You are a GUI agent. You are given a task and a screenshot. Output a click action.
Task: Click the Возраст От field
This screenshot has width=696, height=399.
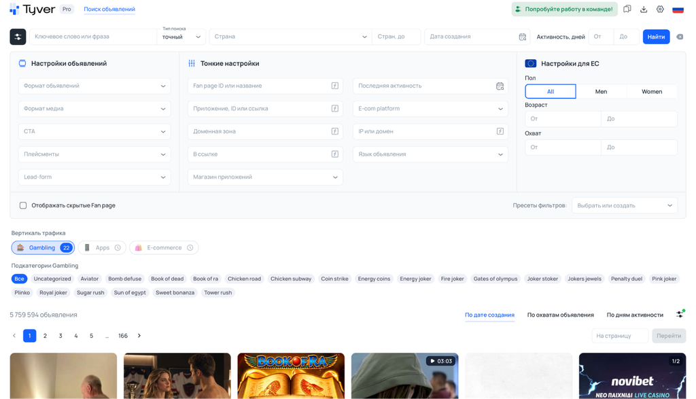coord(563,119)
